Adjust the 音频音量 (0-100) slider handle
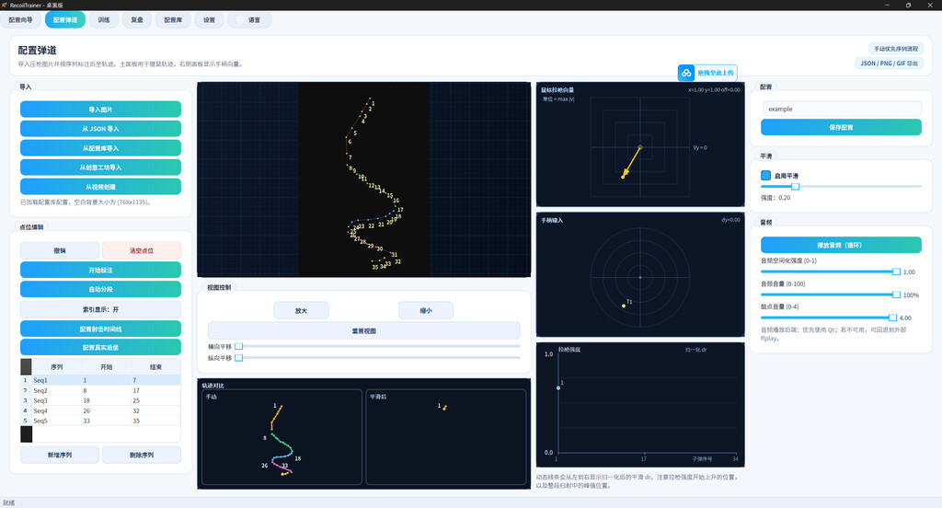942x508 pixels. click(896, 294)
